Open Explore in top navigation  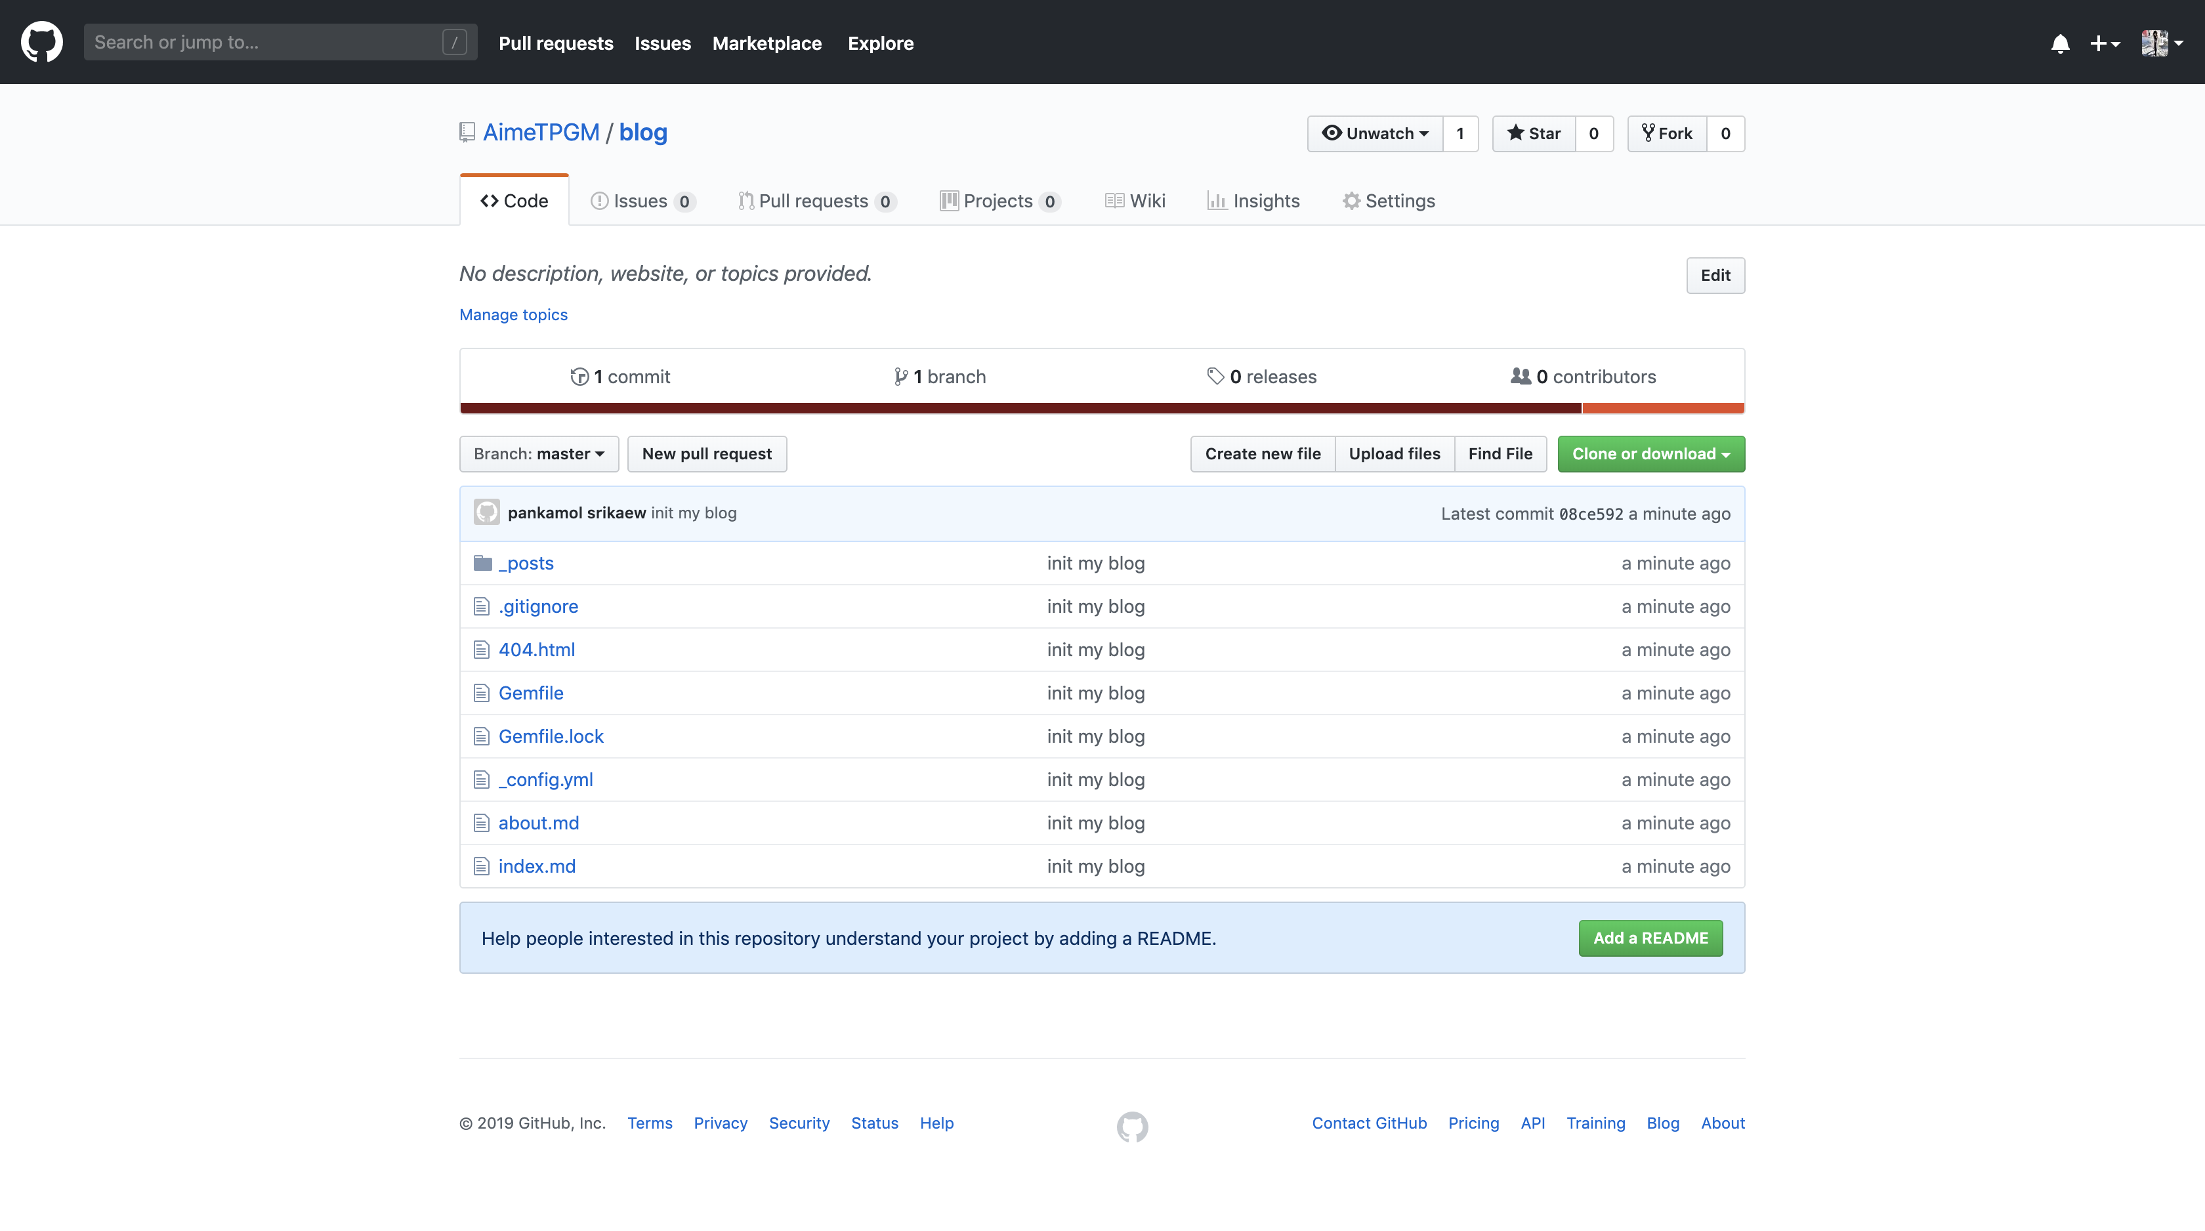881,44
